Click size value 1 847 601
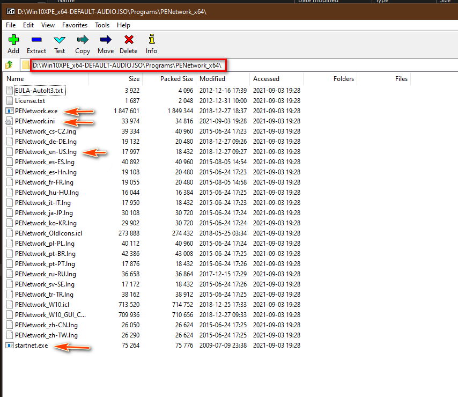Image resolution: width=458 pixels, height=397 pixels. tap(127, 111)
